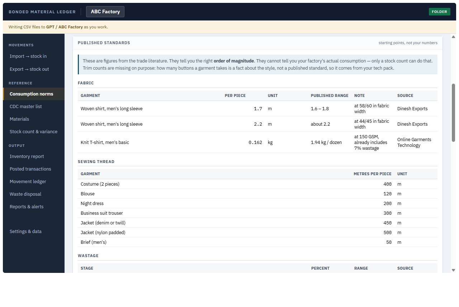Click the PER PIECE column header
This screenshot has height=307, width=459.
235,96
